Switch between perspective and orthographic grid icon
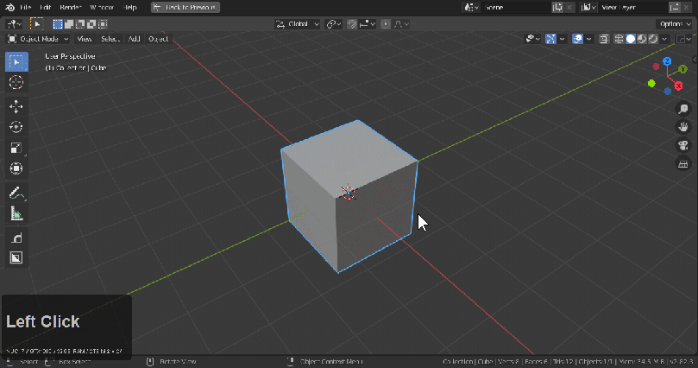The image size is (698, 368). [682, 163]
